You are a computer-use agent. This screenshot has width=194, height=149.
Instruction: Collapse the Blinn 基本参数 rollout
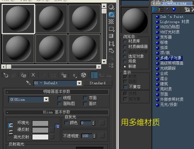[x=57, y=112]
